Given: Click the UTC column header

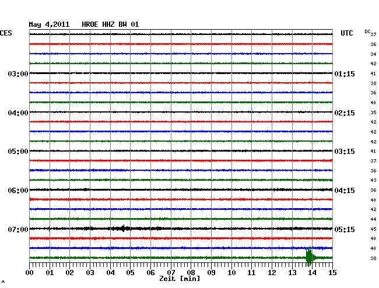Looking at the screenshot, I should pos(346,33).
